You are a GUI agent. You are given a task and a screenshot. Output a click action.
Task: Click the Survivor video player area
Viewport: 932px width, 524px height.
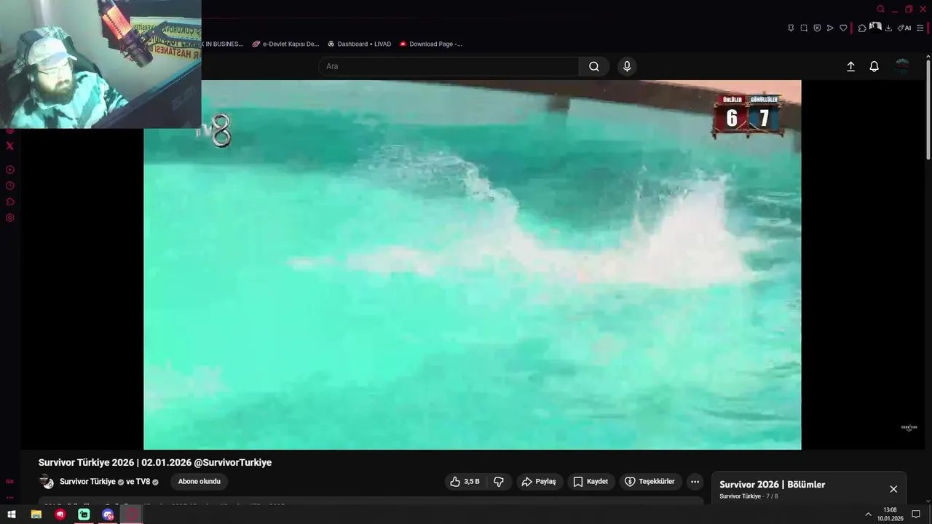(x=472, y=265)
